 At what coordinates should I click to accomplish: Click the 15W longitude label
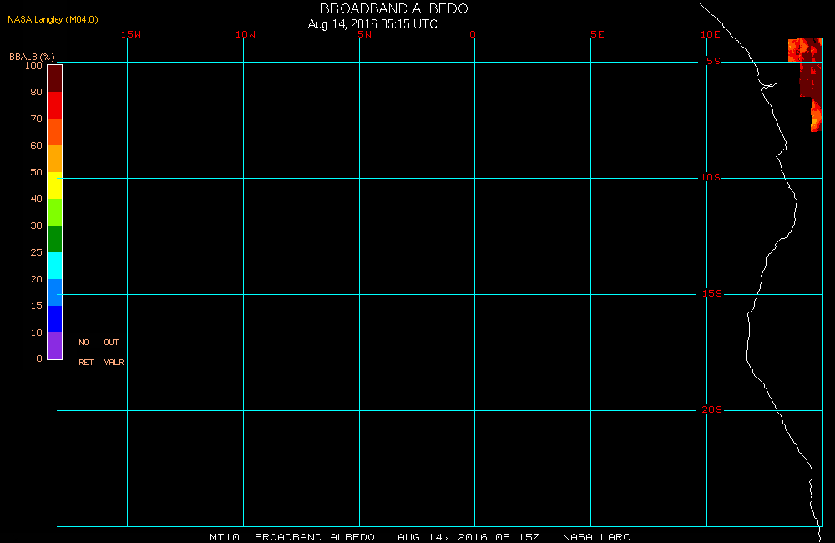pyautogui.click(x=131, y=34)
